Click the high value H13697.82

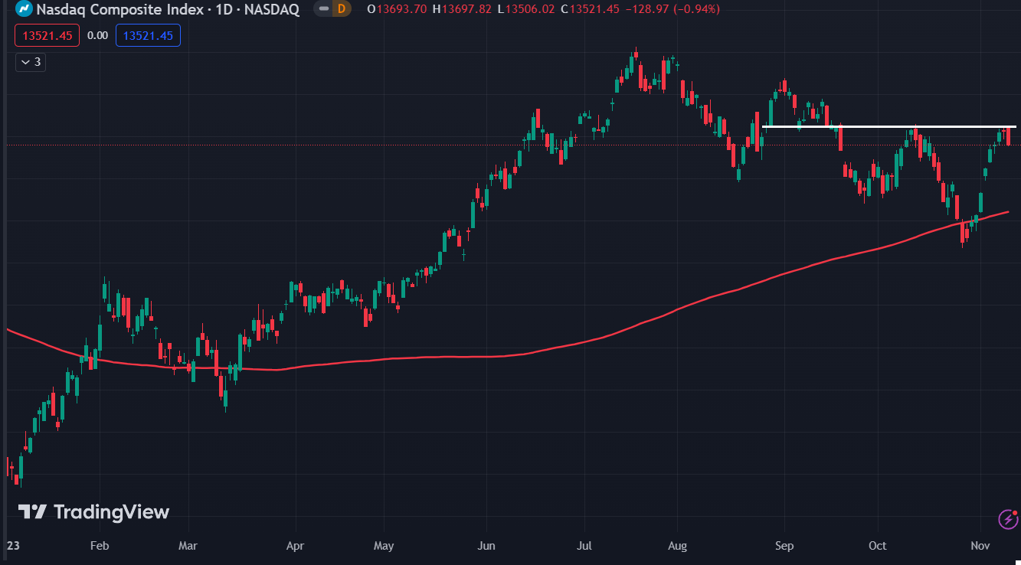click(x=461, y=9)
